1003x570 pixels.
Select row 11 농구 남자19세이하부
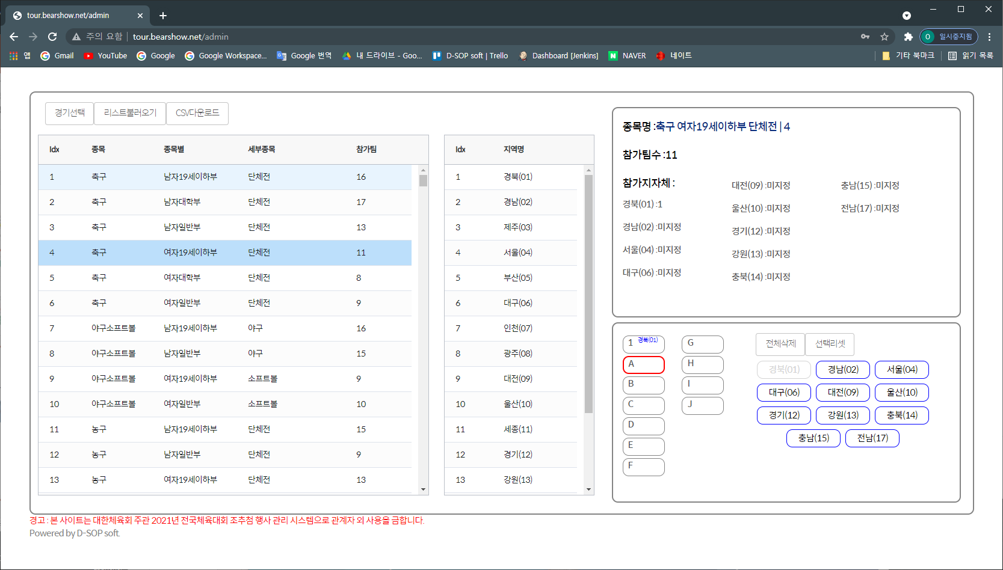(x=225, y=429)
